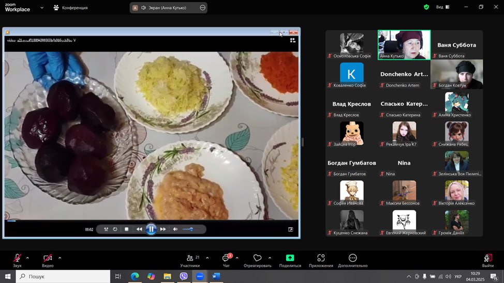Screen dimensions: 504x283
Task: Pause the video in the media player
Action: (151, 229)
